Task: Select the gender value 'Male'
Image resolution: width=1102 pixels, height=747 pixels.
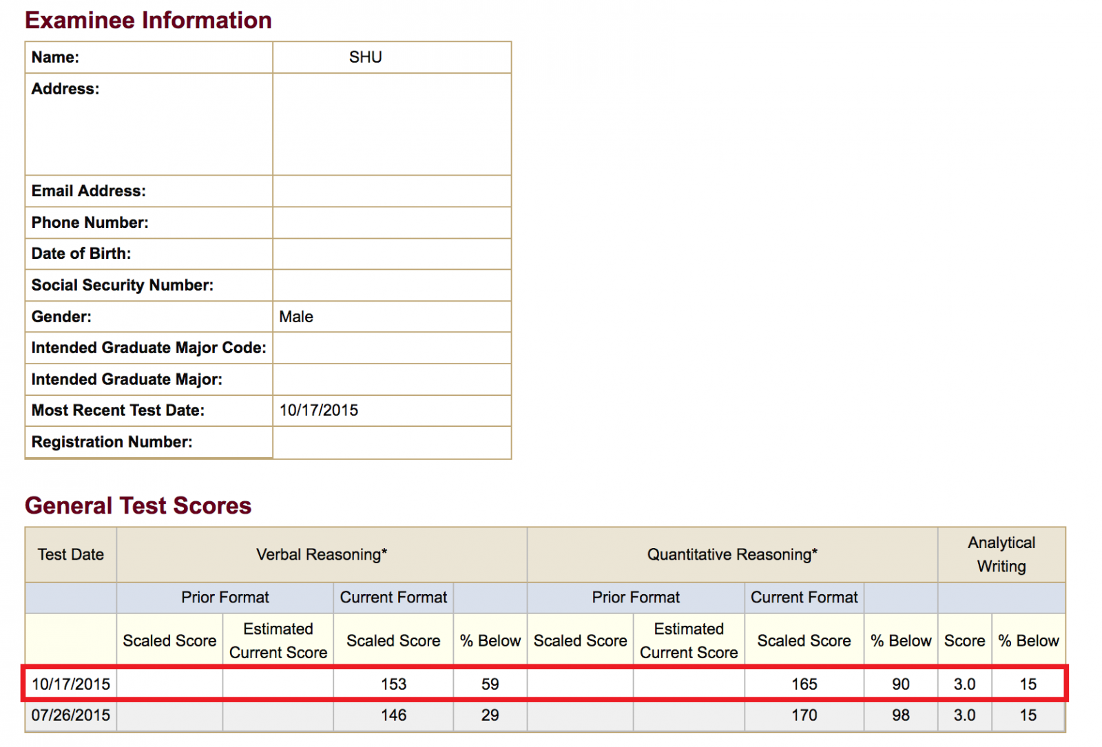Action: [x=296, y=317]
